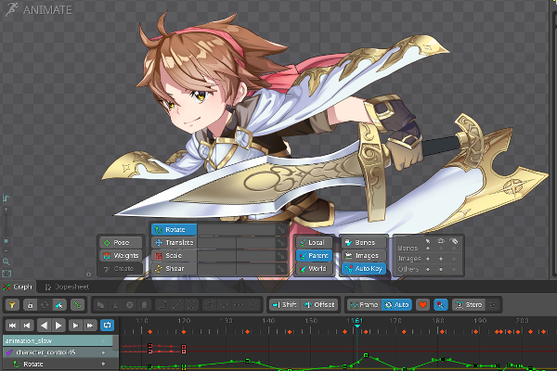557x371 pixels.
Task: Click the Rotate value input field
Action: pos(236,230)
